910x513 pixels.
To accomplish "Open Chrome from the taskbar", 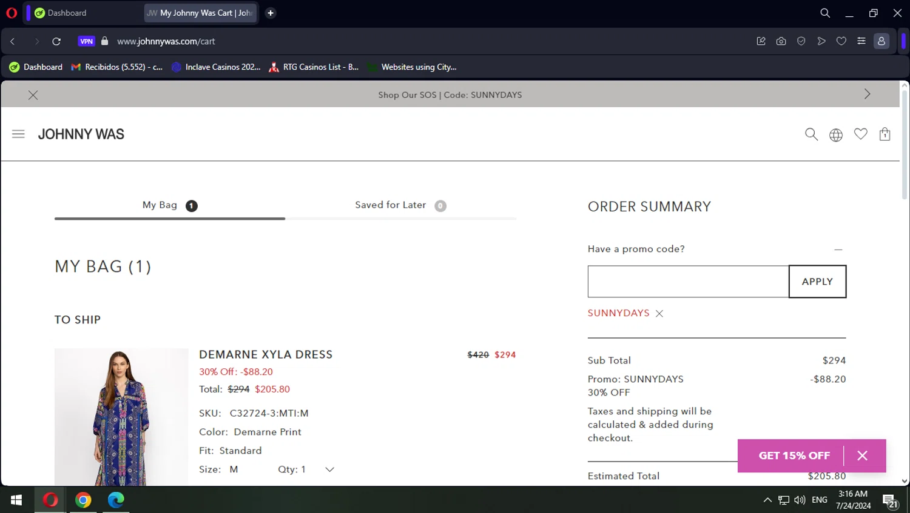I will (x=83, y=500).
